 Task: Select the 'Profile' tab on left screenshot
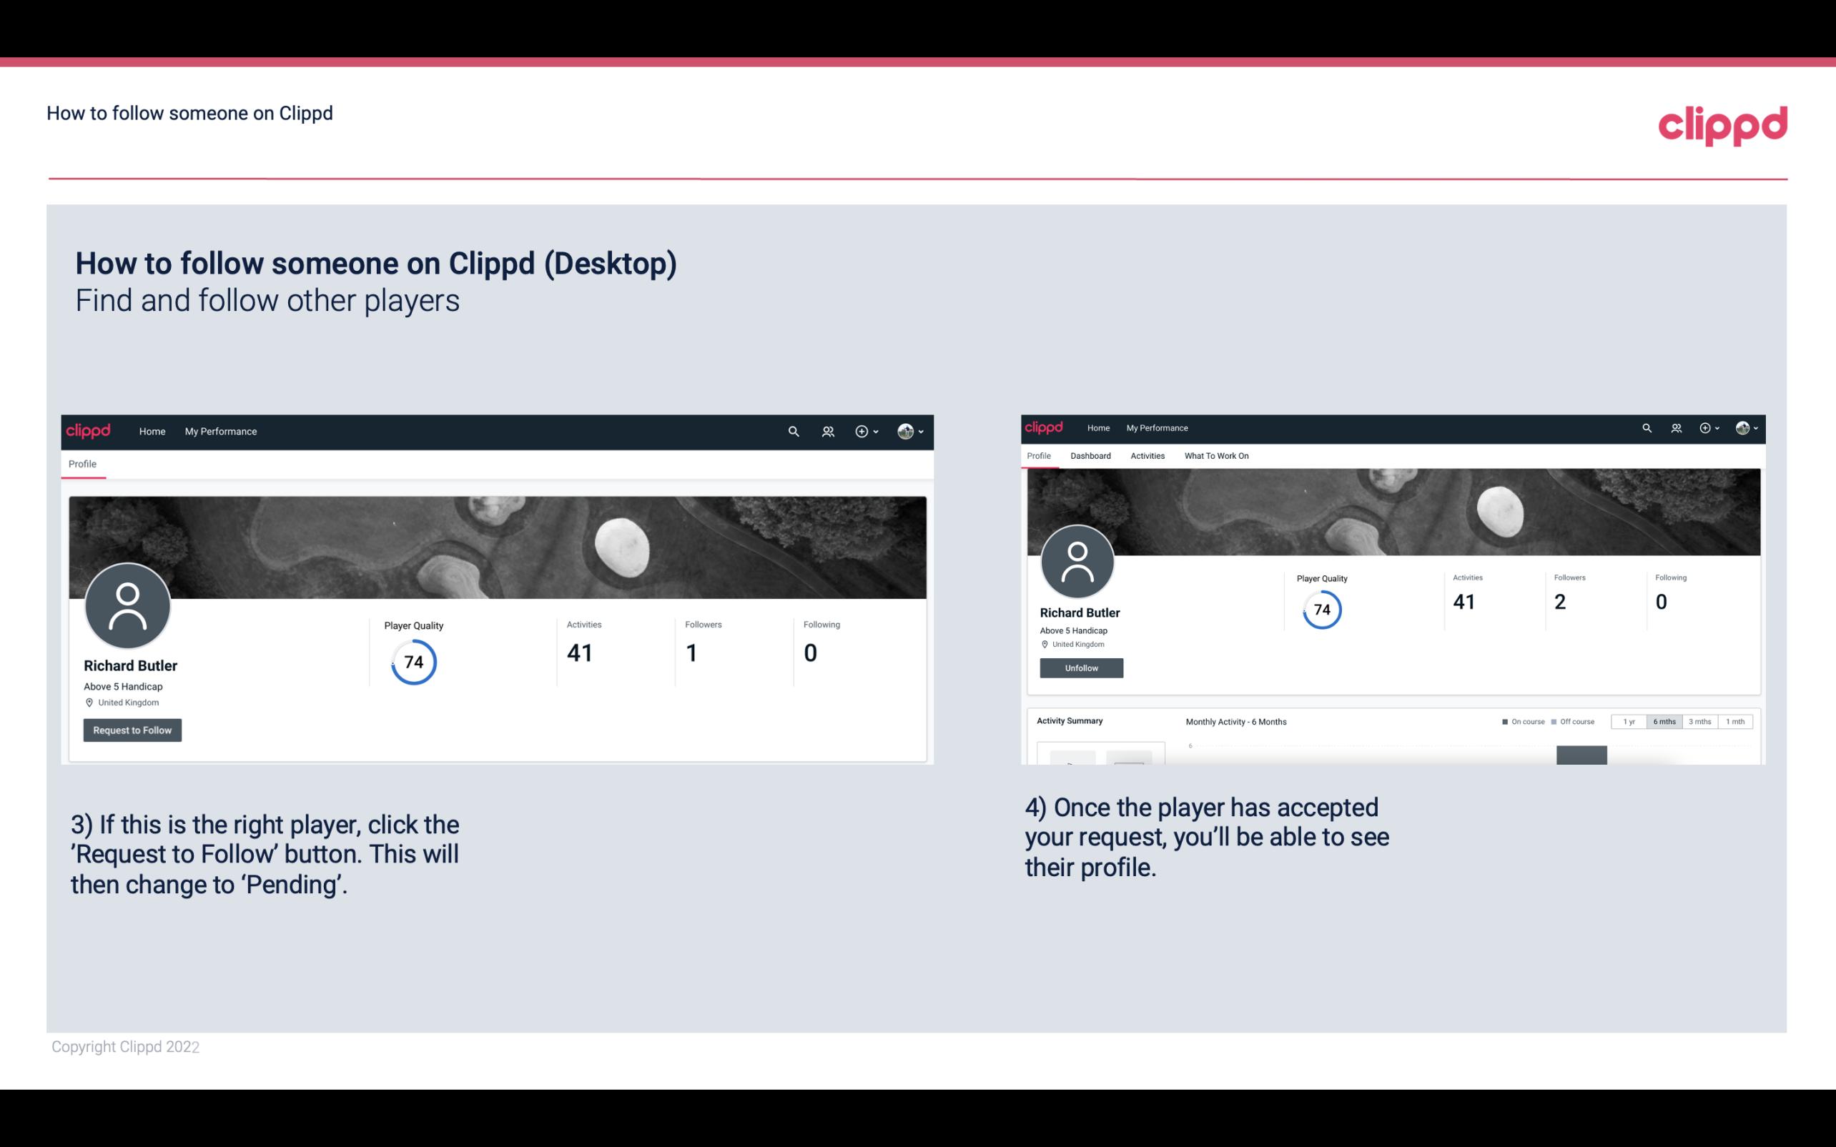pos(82,462)
